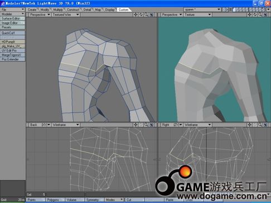Switch to the Detail tab

pyautogui.click(x=87, y=9)
